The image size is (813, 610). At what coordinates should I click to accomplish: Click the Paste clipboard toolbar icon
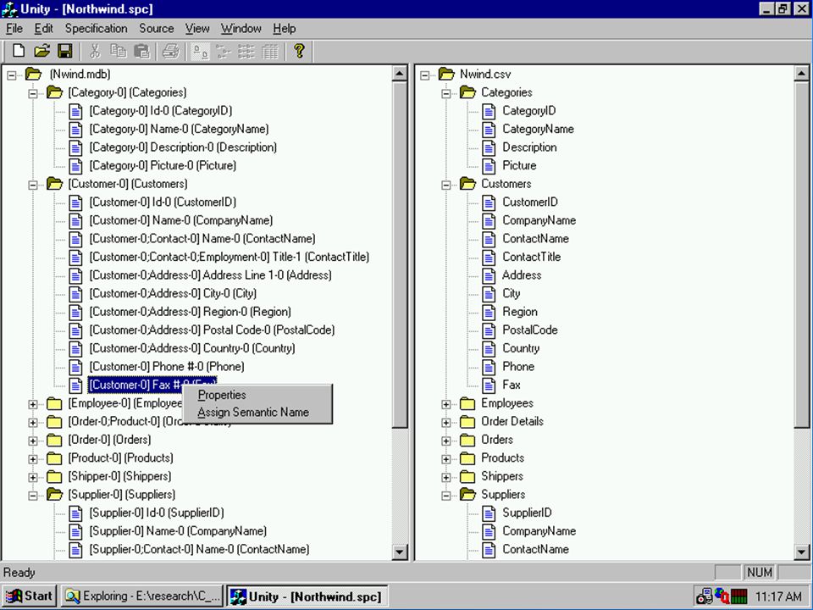coord(141,51)
